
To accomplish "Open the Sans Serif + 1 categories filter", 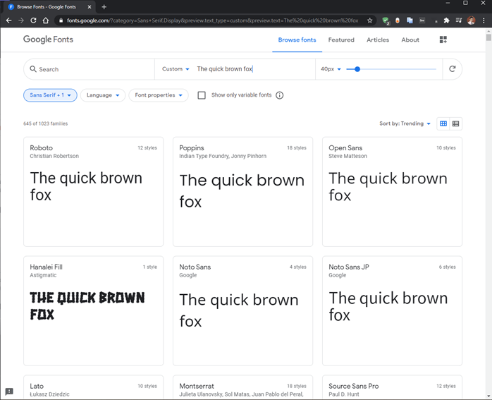I will (x=50, y=95).
